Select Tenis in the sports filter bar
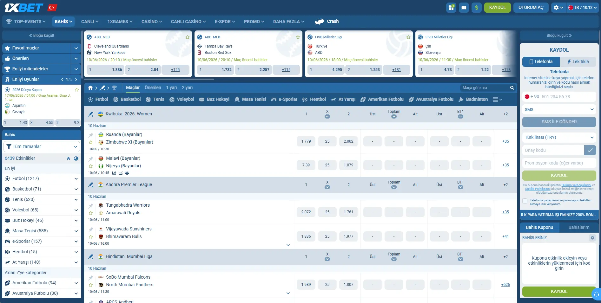 click(x=155, y=100)
